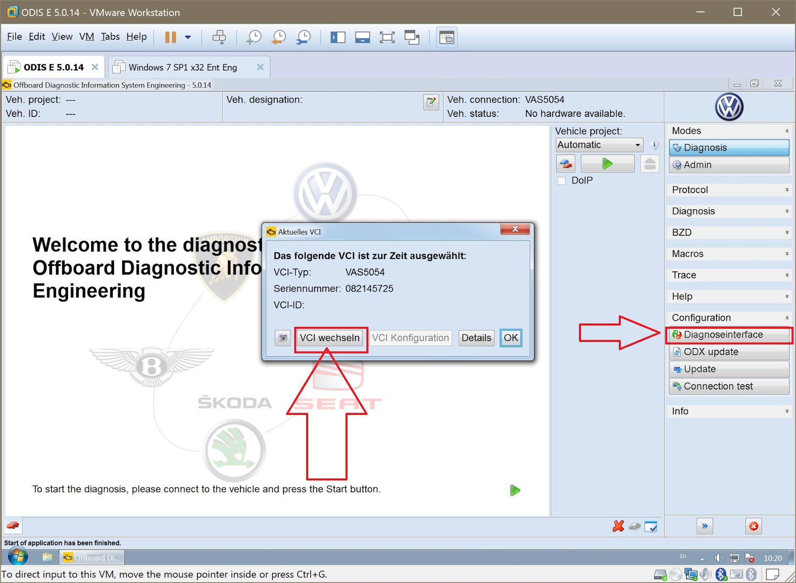This screenshot has width=796, height=583.
Task: Open the VM menu
Action: point(87,36)
